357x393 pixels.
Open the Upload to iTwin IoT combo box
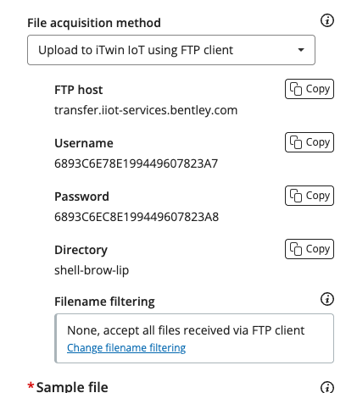[171, 50]
